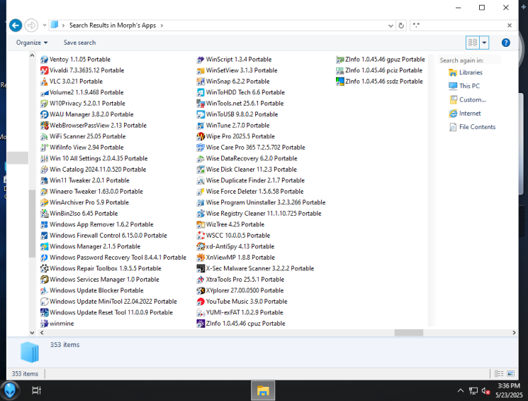Click the WebBrowserPassView 2.13 Portable icon
Screen dimensions: 528x401
tap(44, 126)
